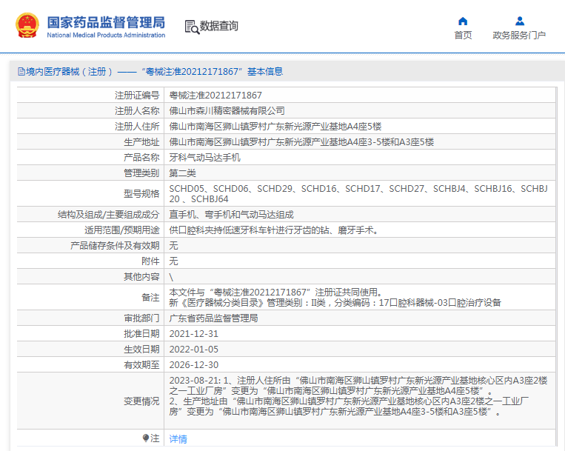The width and height of the screenshot is (565, 451).
Task: Open the 详情 details link
Action: [178, 438]
